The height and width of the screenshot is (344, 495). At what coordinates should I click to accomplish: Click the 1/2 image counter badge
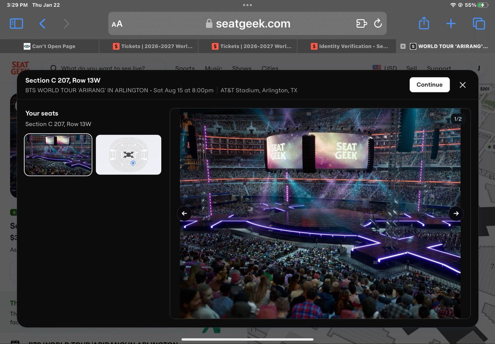[x=457, y=119]
